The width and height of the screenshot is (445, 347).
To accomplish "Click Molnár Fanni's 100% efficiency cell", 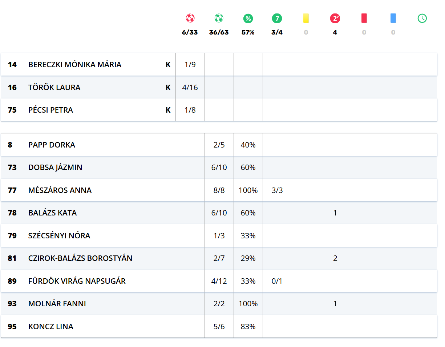I will [248, 304].
